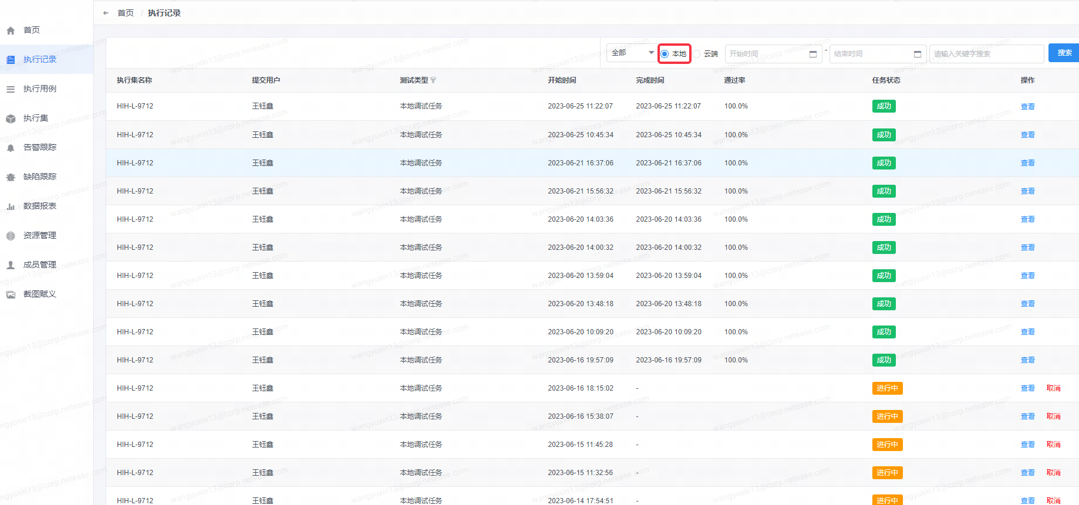Click the 结束时间 date input
This screenshot has height=505, width=1079.
click(878, 54)
